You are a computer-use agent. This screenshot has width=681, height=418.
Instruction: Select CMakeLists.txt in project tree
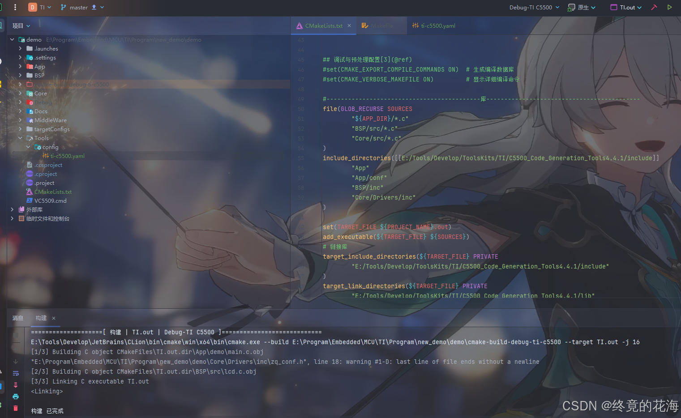tap(53, 192)
